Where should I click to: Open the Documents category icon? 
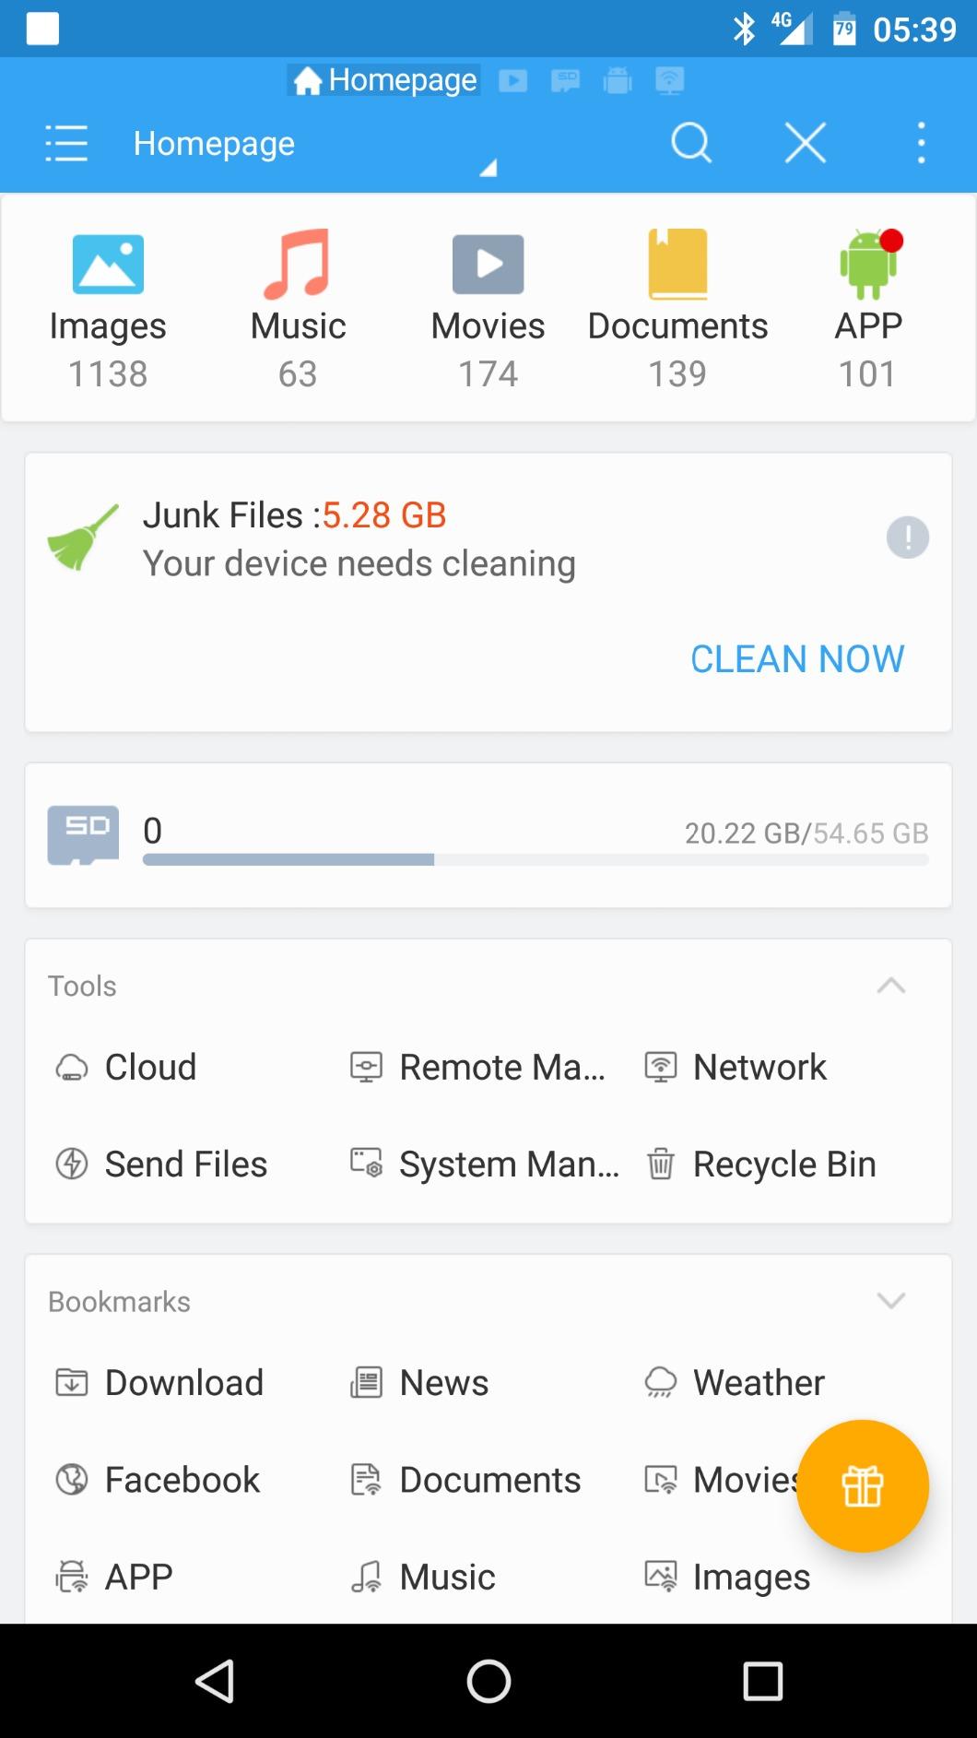[677, 263]
